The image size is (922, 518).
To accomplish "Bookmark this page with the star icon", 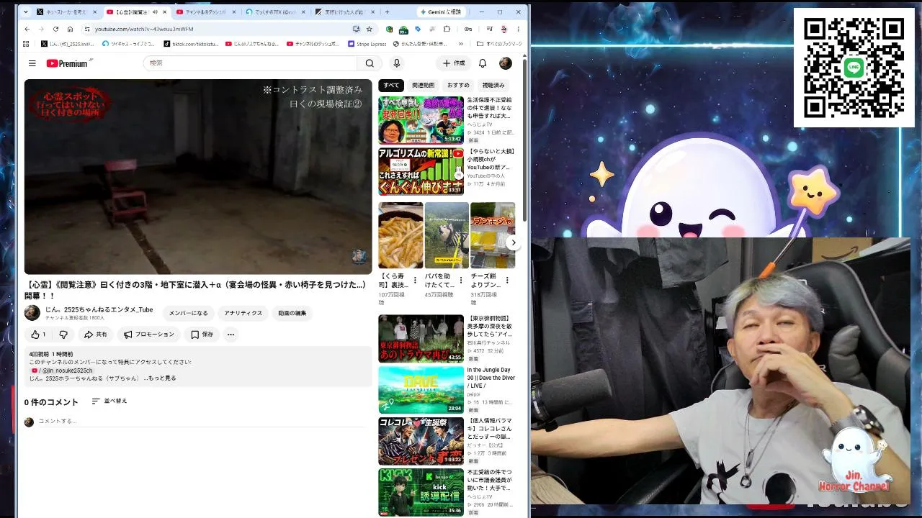I will click(370, 29).
